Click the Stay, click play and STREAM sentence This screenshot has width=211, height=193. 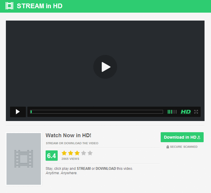[x=89, y=169]
